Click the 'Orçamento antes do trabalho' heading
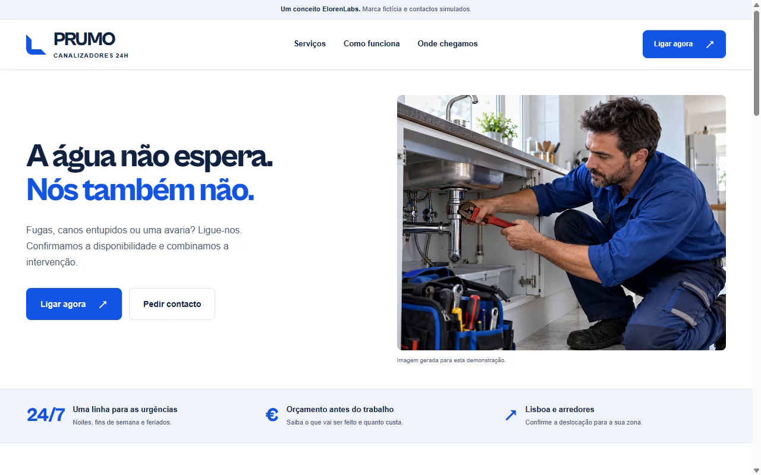 pyautogui.click(x=340, y=409)
